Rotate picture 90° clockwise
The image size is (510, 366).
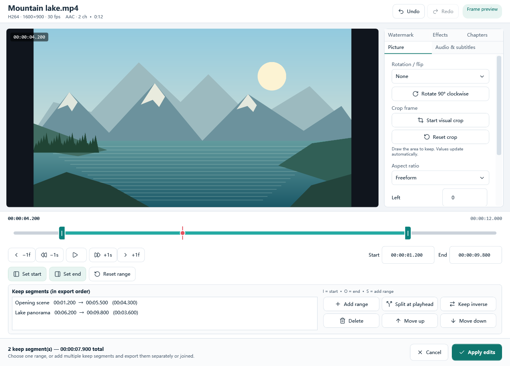tap(440, 94)
